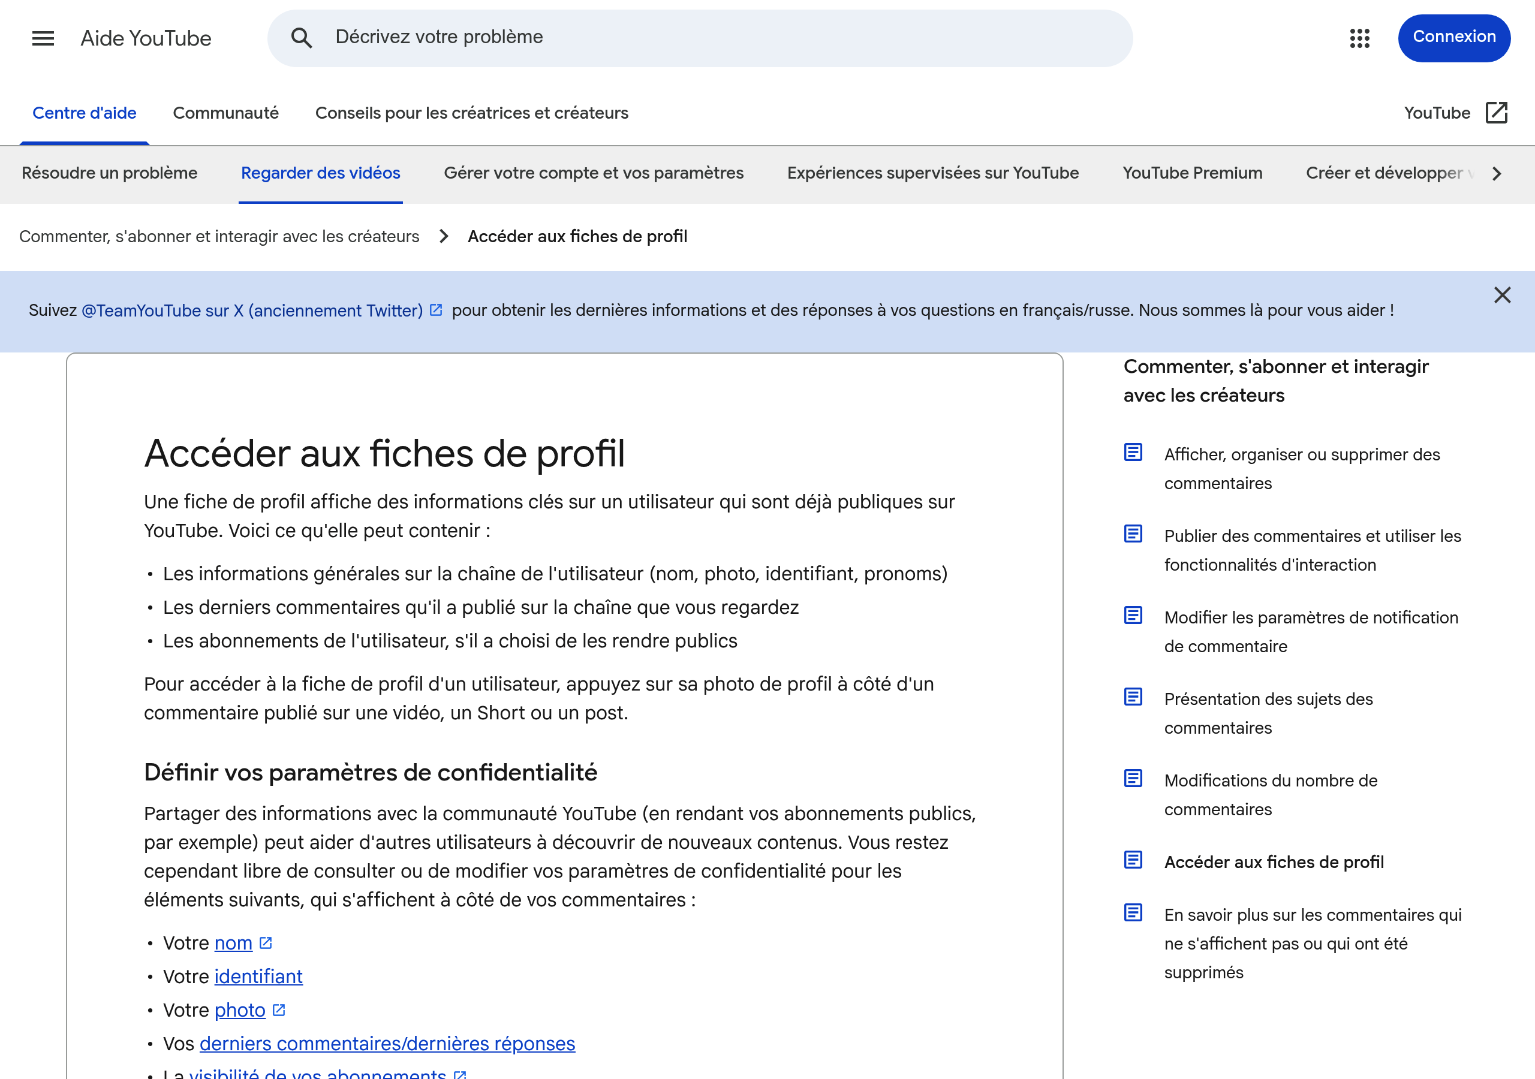The width and height of the screenshot is (1535, 1079).
Task: Click breadcrumb Commenter, s'abonner et interagir
Action: (219, 236)
